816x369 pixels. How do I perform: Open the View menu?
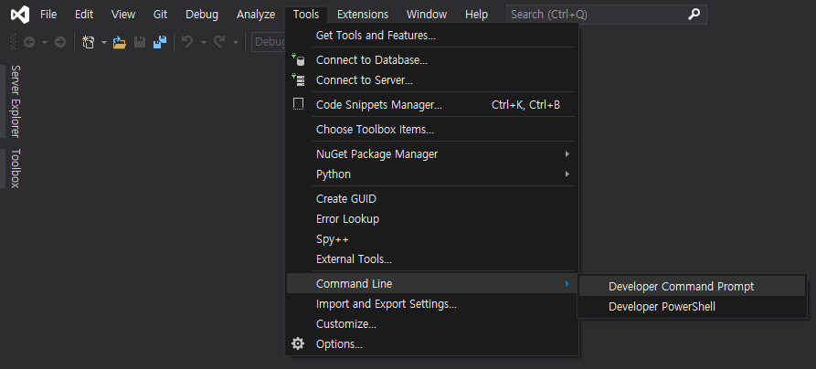pos(123,15)
